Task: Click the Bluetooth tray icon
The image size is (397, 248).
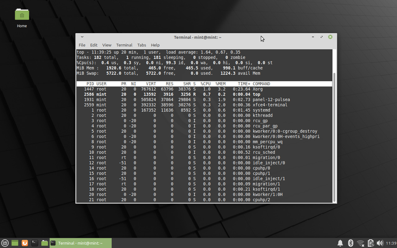Action: [x=350, y=243]
